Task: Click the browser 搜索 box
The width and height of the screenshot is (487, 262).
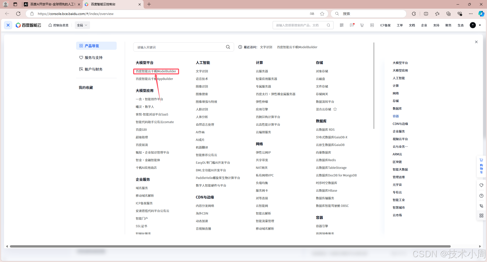Action: point(369,14)
